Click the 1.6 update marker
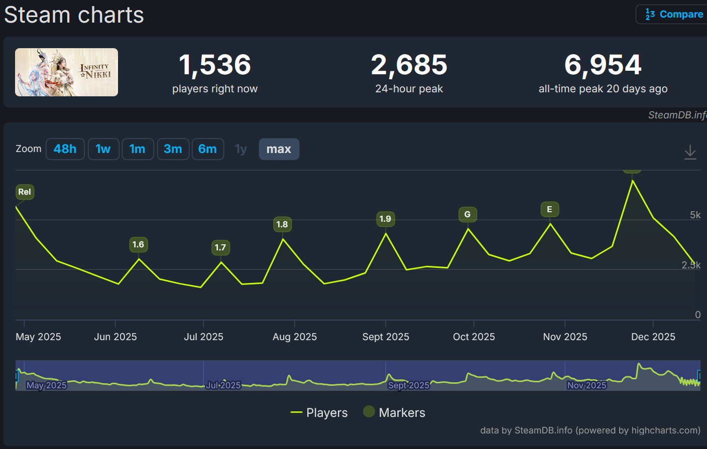 (x=138, y=244)
